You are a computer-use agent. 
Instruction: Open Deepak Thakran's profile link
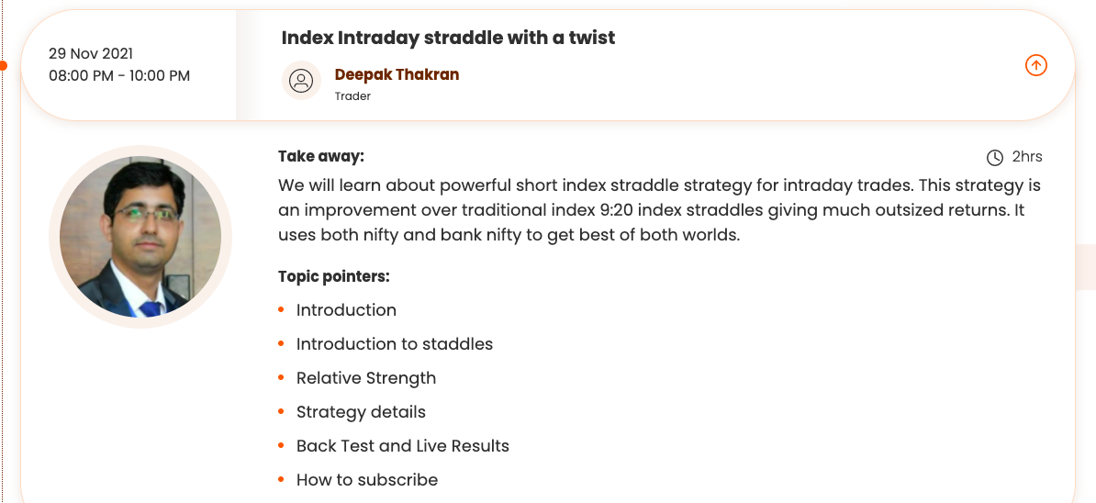[x=397, y=74]
